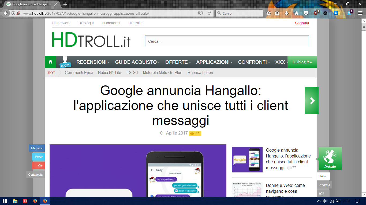Open HDtroll.it top link

[x=135, y=23]
